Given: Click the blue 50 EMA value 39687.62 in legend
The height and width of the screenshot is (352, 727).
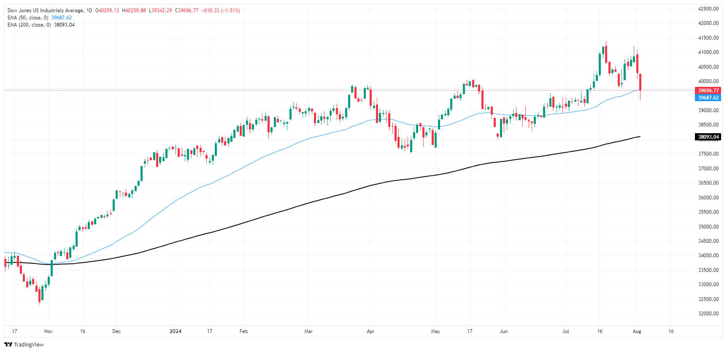Looking at the screenshot, I should 62,18.
